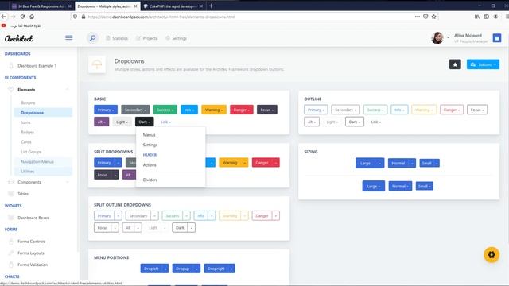Click the Architect logo
509x286 pixels.
(x=19, y=38)
